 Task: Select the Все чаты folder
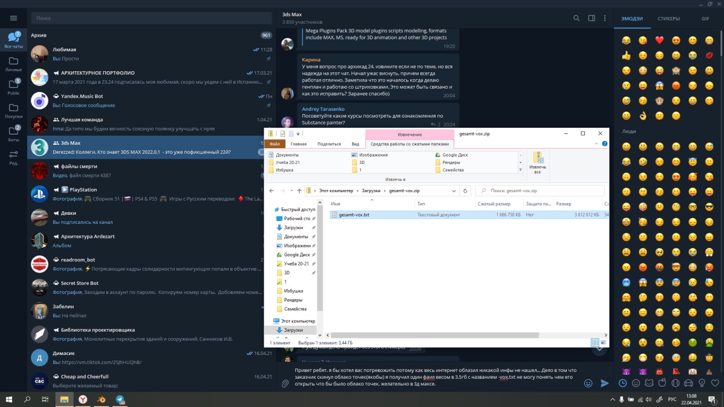coord(14,41)
